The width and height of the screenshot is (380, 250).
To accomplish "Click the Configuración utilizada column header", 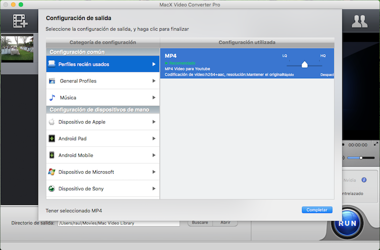I will [247, 42].
